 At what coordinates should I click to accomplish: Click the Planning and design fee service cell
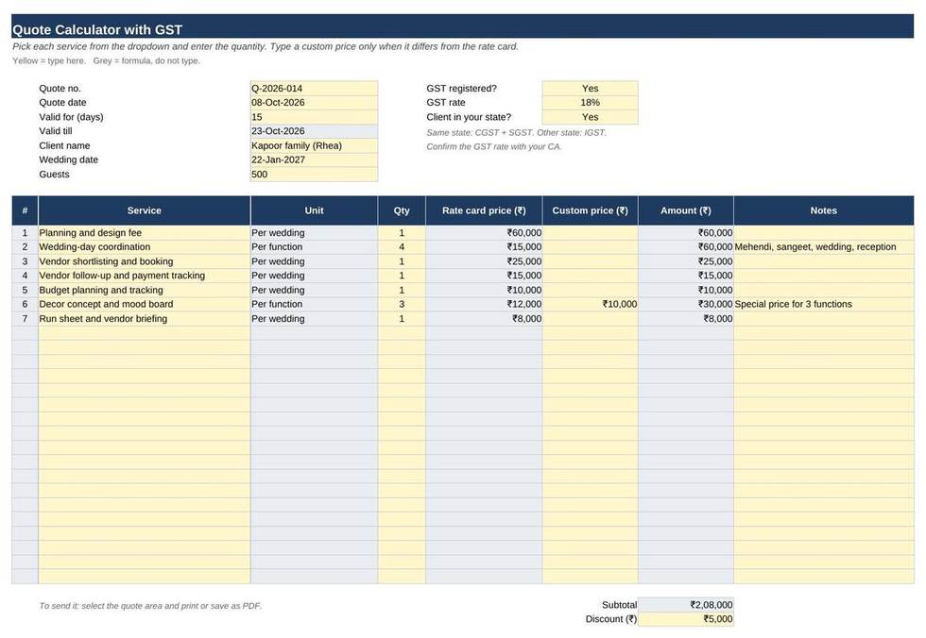click(x=144, y=233)
